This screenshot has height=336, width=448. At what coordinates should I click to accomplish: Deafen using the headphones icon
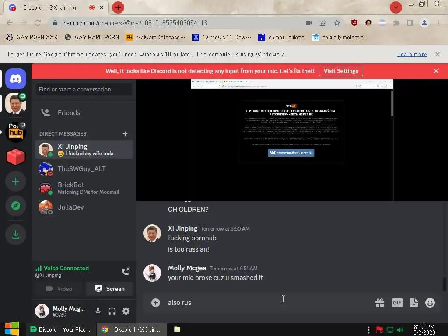pyautogui.click(x=112, y=311)
